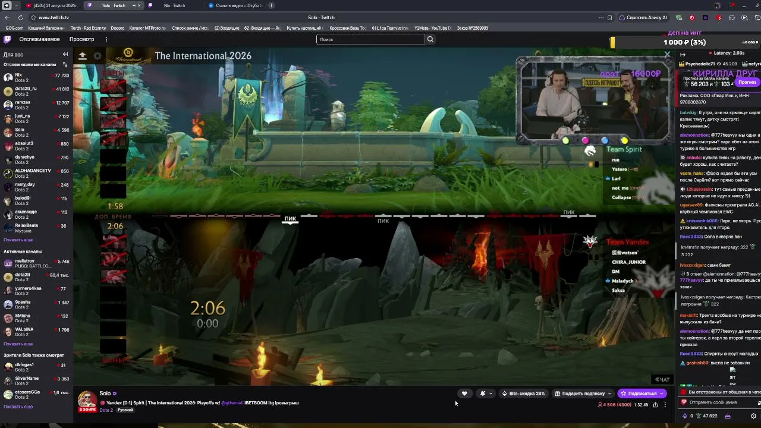Open the gear settings on stream overlay
761x428 pixels.
(98, 56)
